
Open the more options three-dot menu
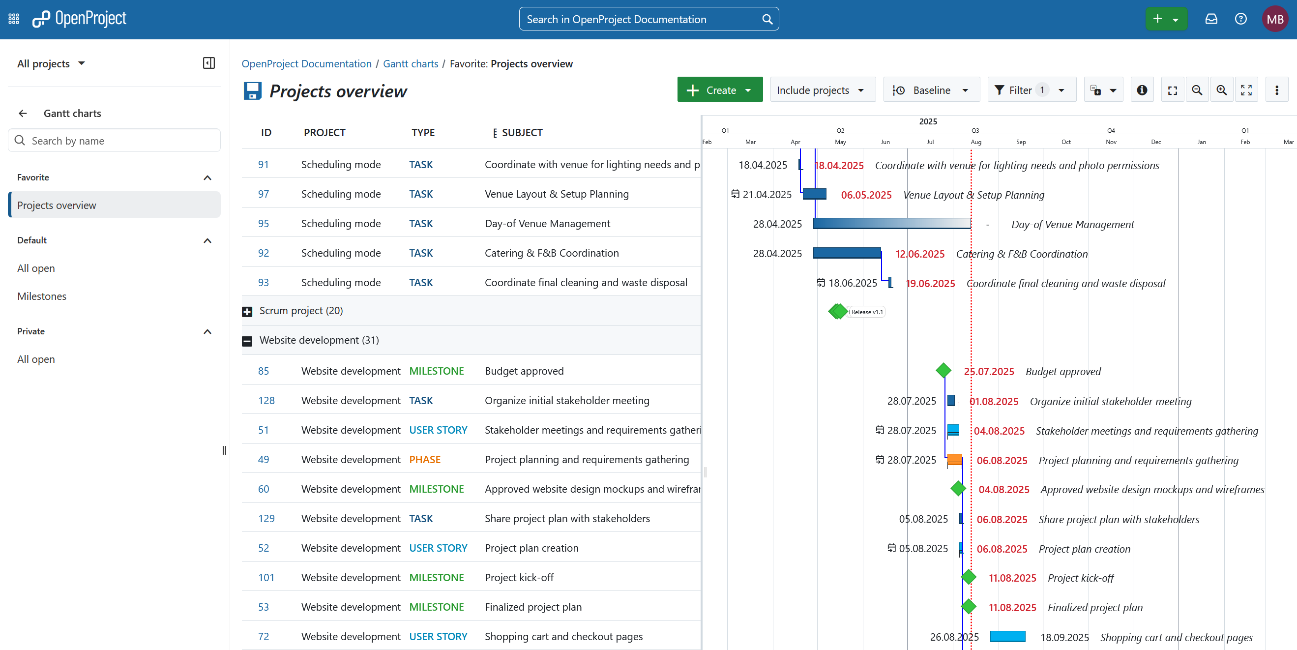pyautogui.click(x=1277, y=89)
